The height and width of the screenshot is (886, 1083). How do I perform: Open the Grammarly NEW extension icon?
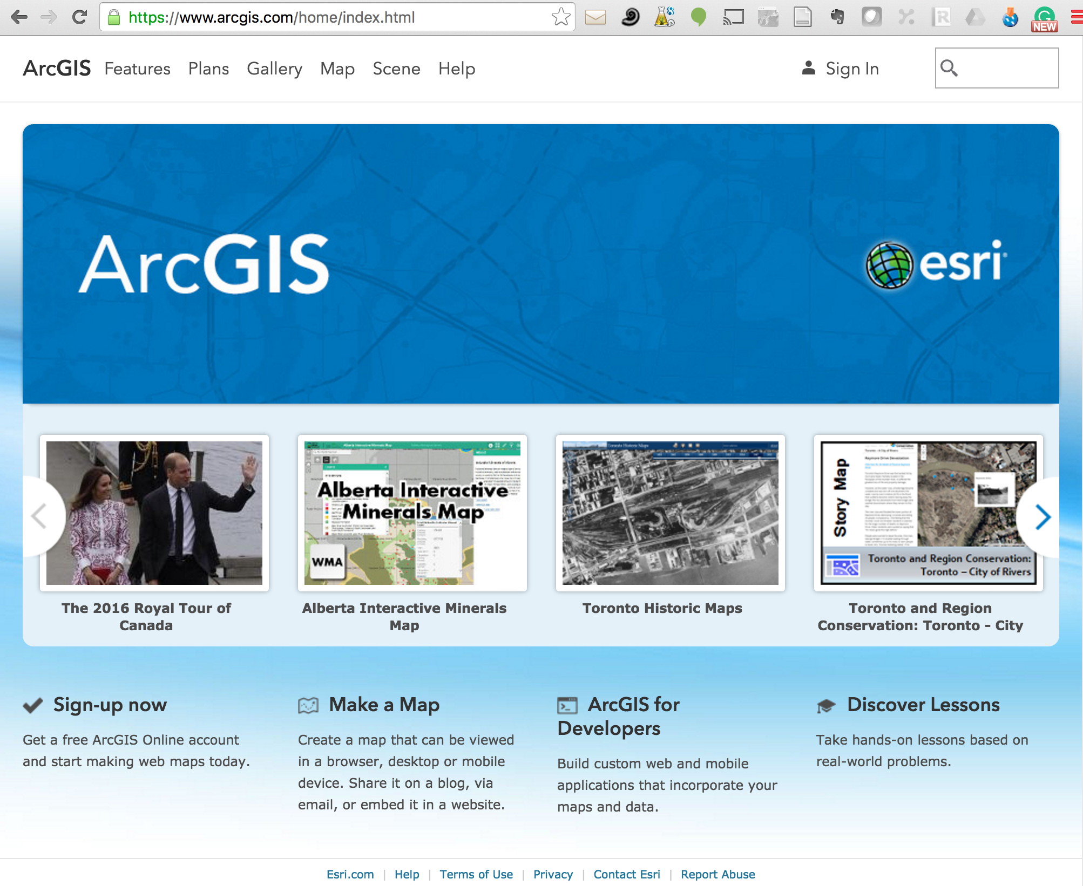click(x=1045, y=19)
